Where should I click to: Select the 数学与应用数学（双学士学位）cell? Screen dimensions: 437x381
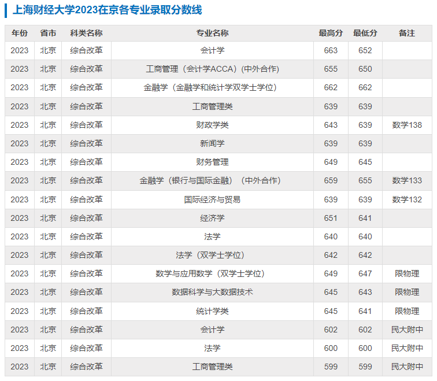(x=212, y=273)
